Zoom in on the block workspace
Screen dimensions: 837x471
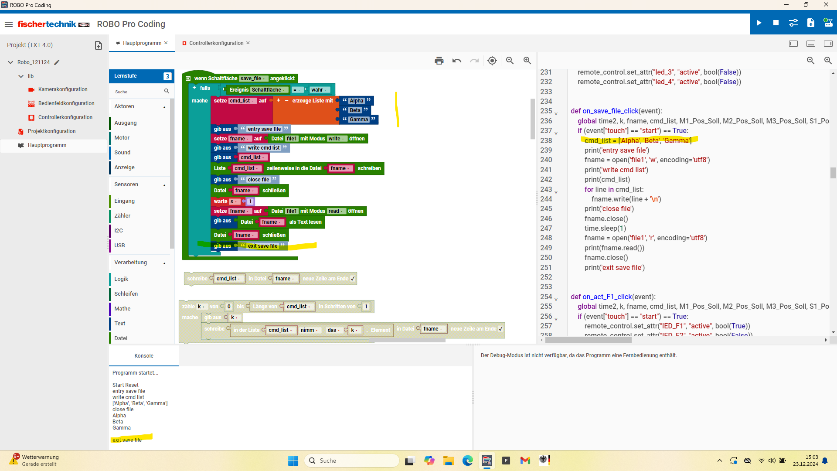click(x=527, y=61)
